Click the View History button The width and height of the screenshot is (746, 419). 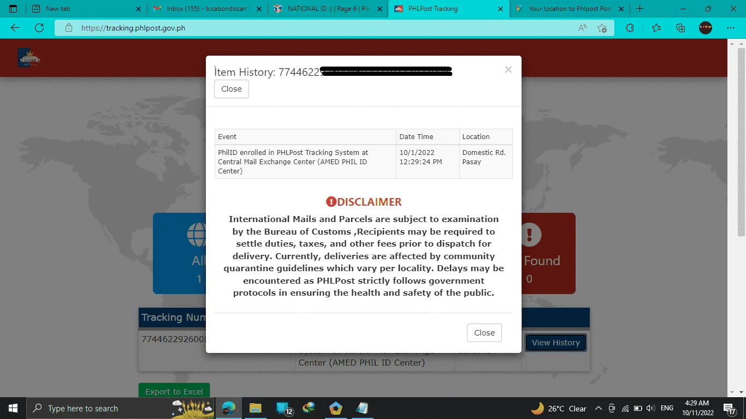(556, 343)
